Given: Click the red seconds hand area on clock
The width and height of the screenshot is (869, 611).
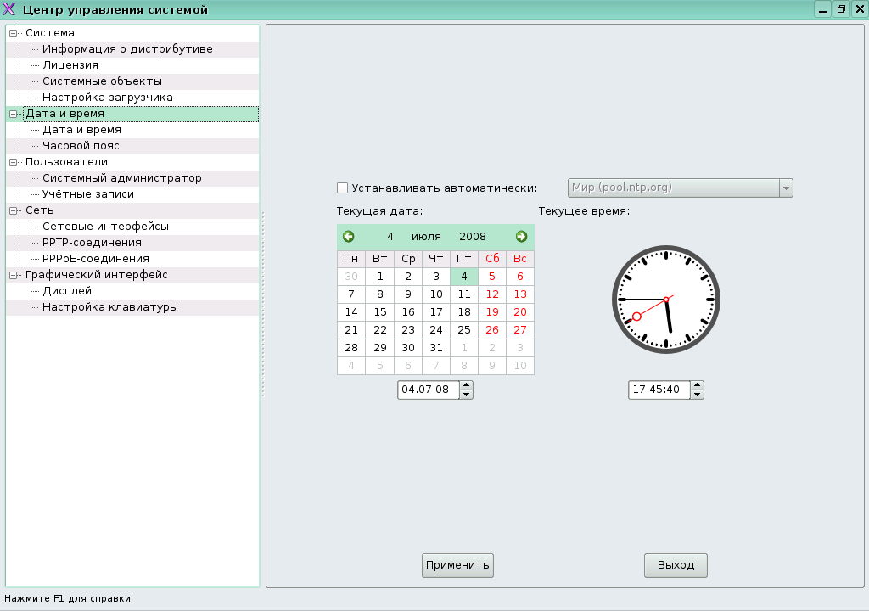Looking at the screenshot, I should click(x=636, y=317).
